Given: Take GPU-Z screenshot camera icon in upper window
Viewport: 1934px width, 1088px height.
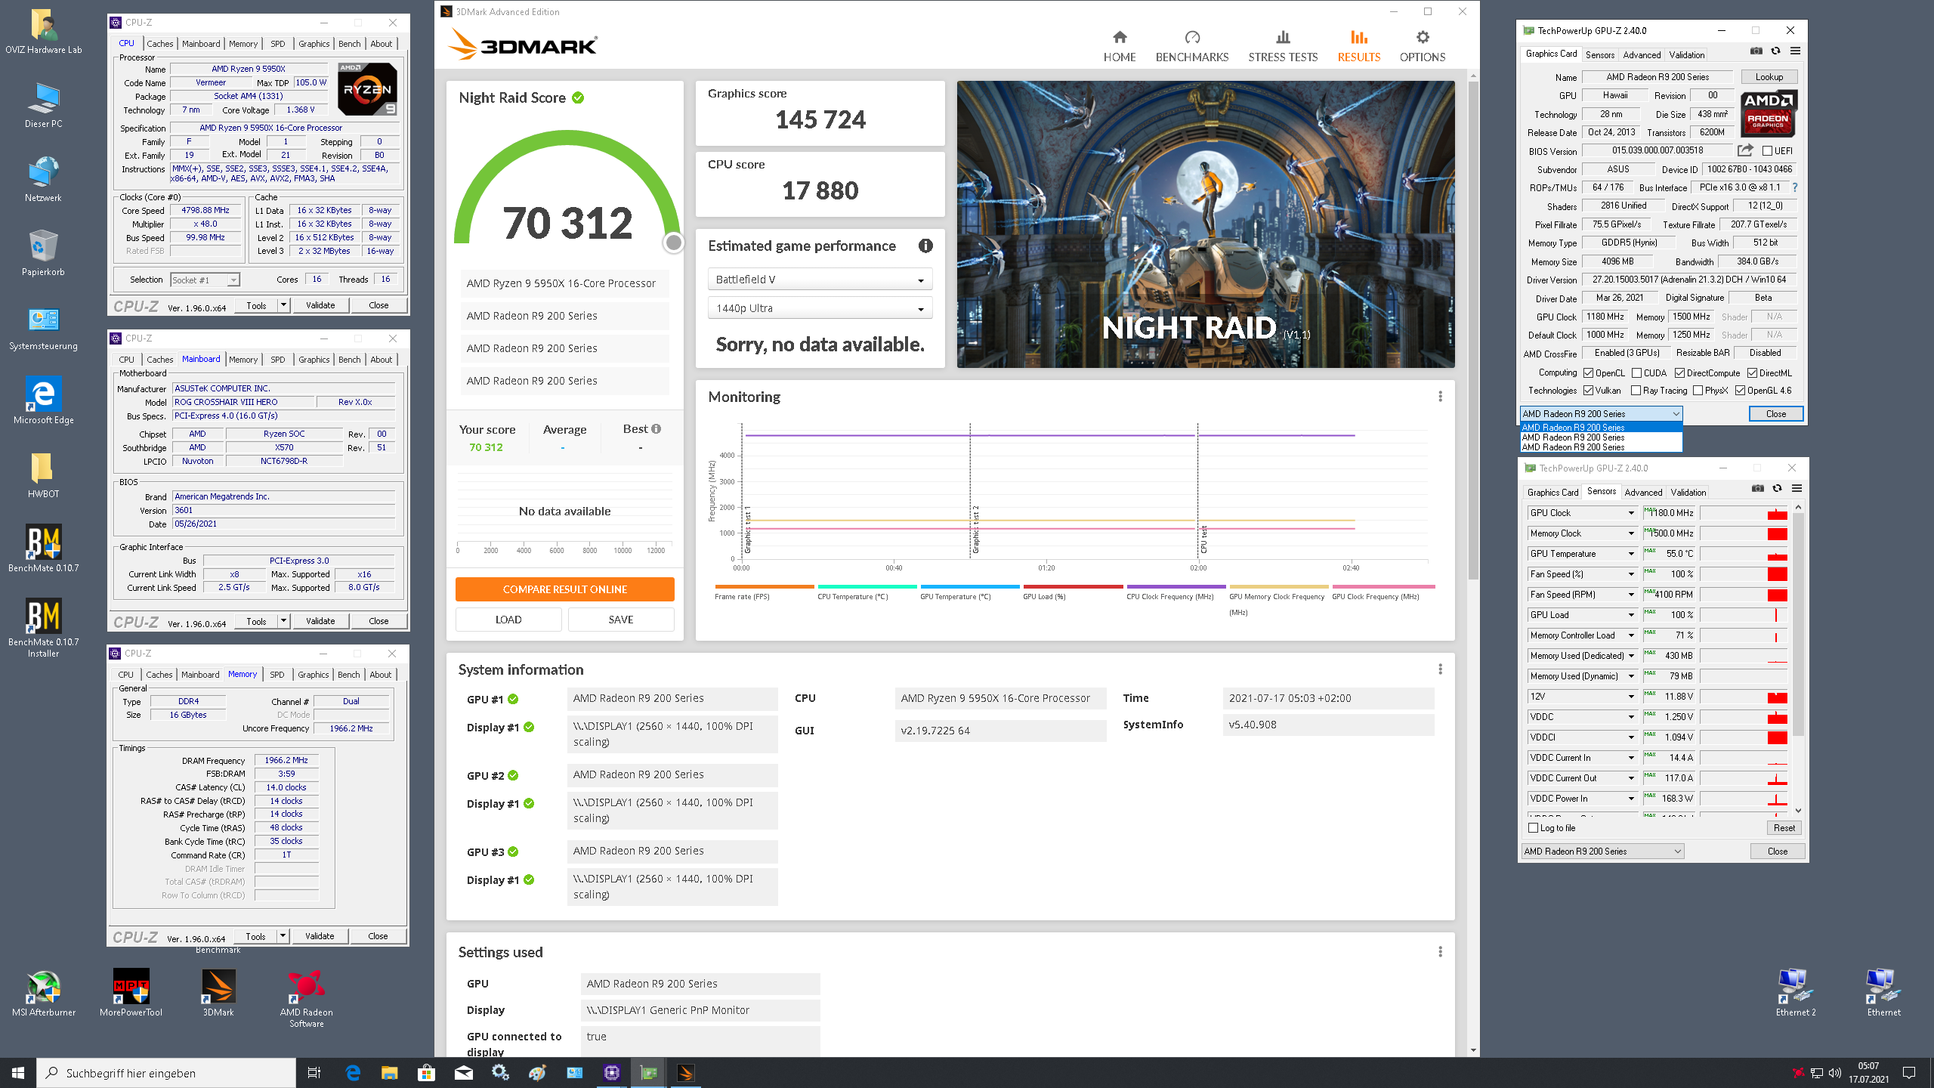Looking at the screenshot, I should pyautogui.click(x=1756, y=51).
